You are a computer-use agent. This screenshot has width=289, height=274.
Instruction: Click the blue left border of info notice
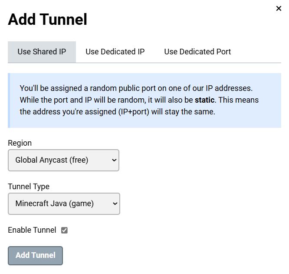(x=9, y=100)
